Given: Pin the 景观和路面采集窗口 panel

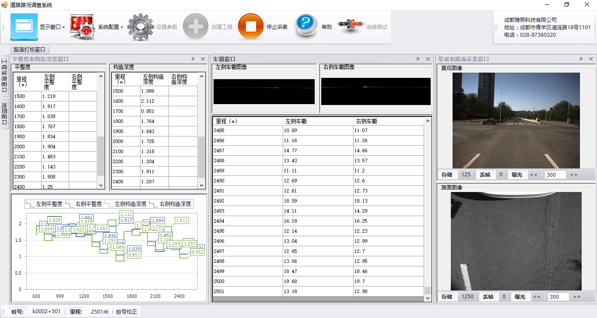Looking at the screenshot, I should [x=581, y=59].
